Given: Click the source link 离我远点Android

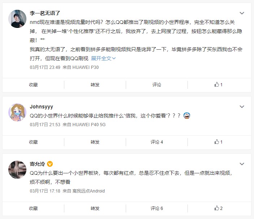Looking at the screenshot, I should pyautogui.click(x=89, y=191).
